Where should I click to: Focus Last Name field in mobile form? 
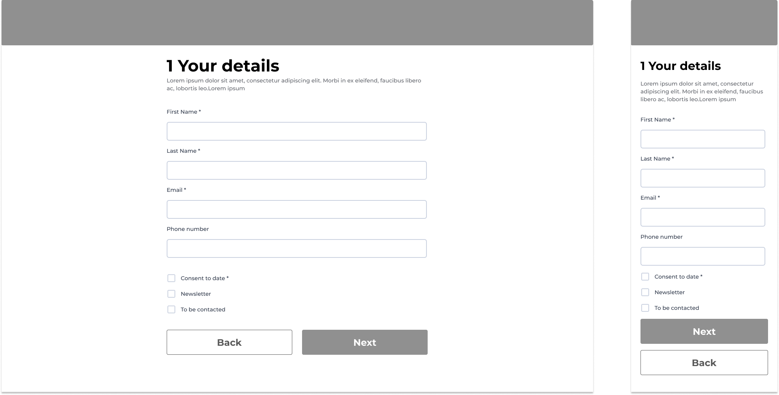(x=703, y=178)
